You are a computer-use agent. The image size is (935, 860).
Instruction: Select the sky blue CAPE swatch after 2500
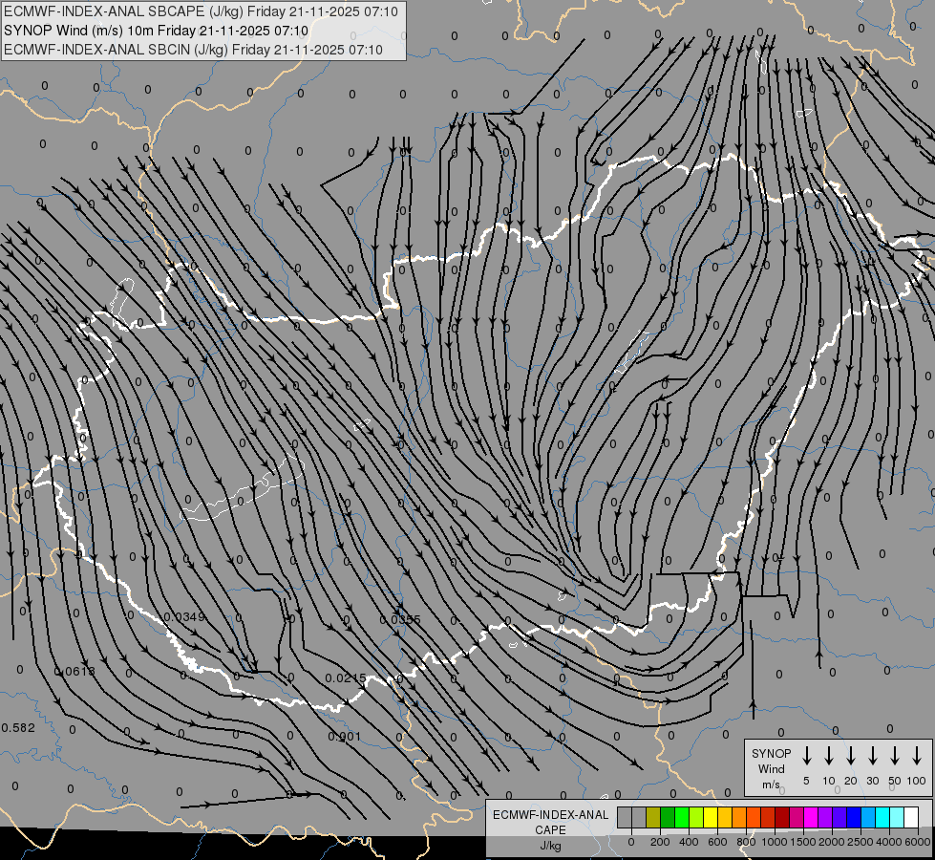pos(867,817)
